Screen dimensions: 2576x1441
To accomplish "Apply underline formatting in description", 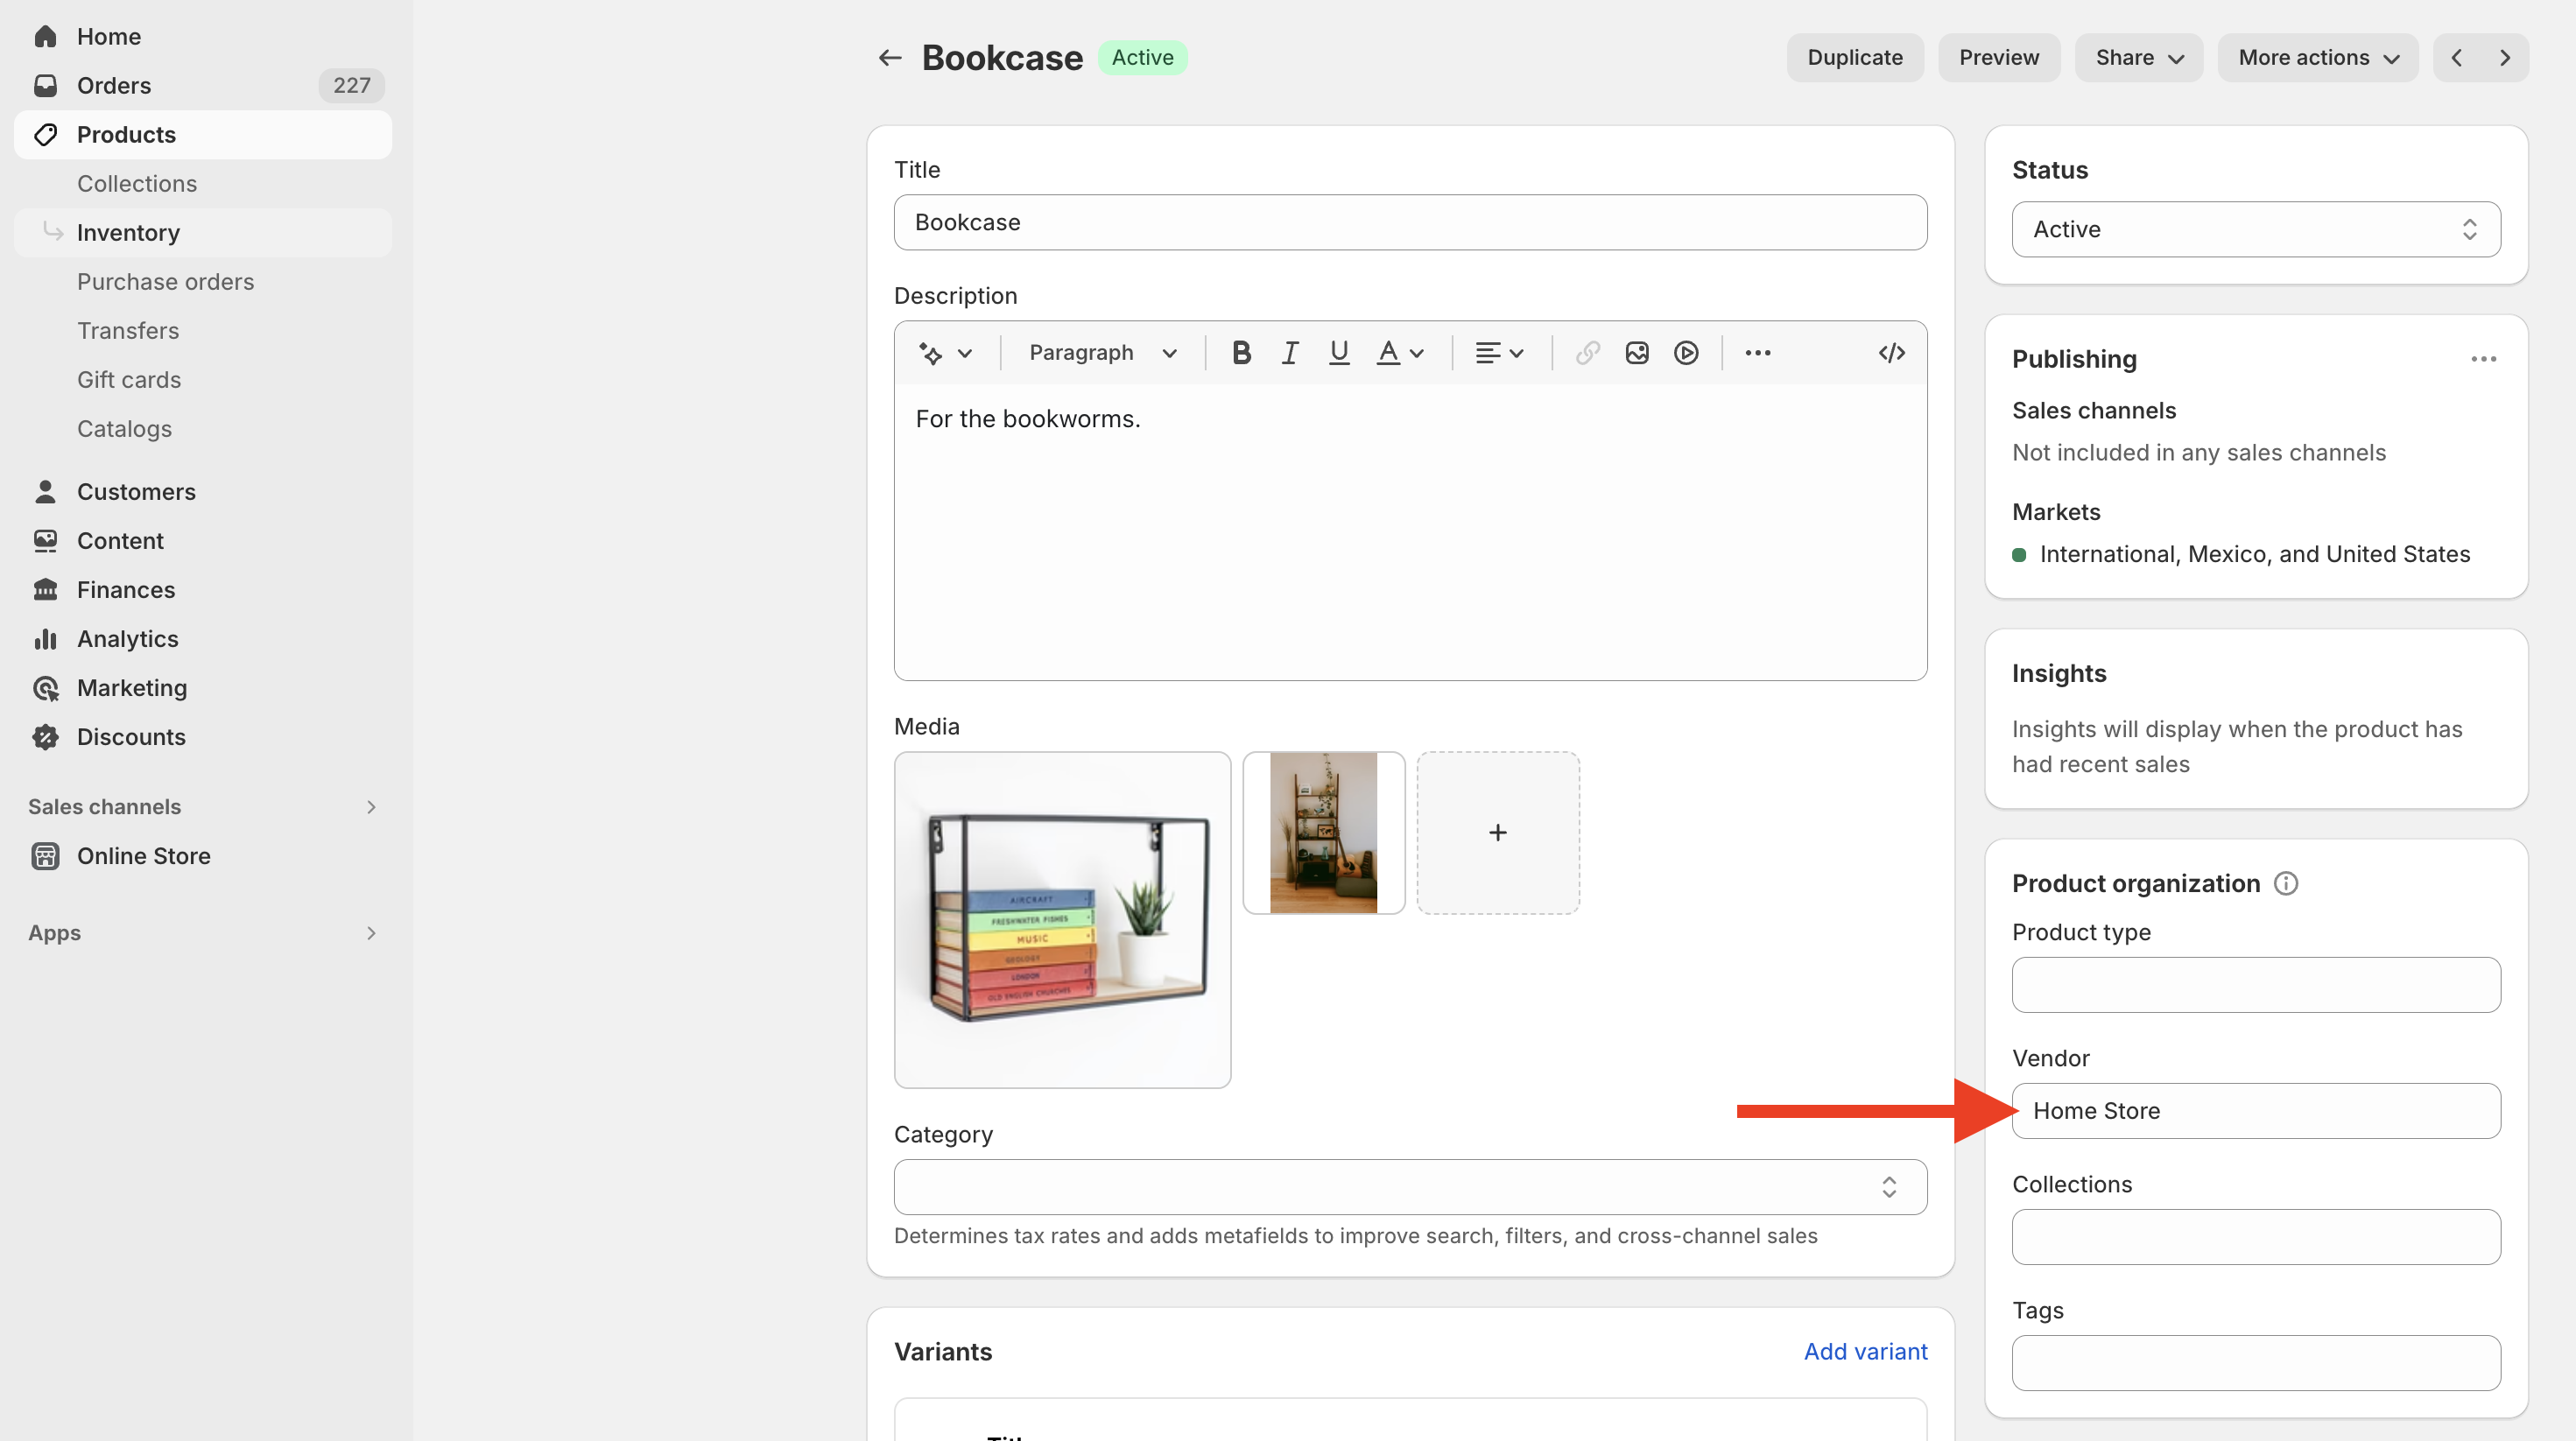I will [1339, 353].
